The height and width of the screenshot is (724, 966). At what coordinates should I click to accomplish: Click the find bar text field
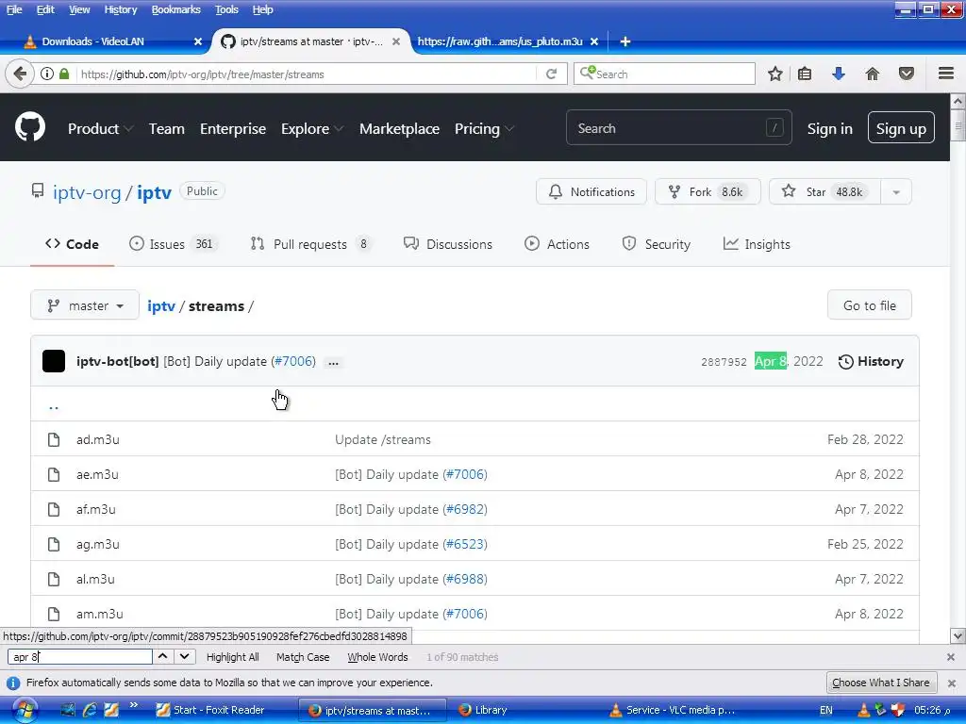[x=80, y=657]
